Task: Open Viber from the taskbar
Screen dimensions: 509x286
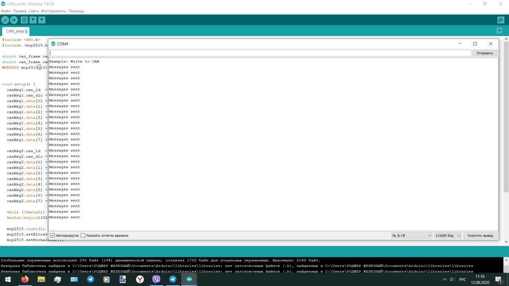Action: tap(156, 279)
